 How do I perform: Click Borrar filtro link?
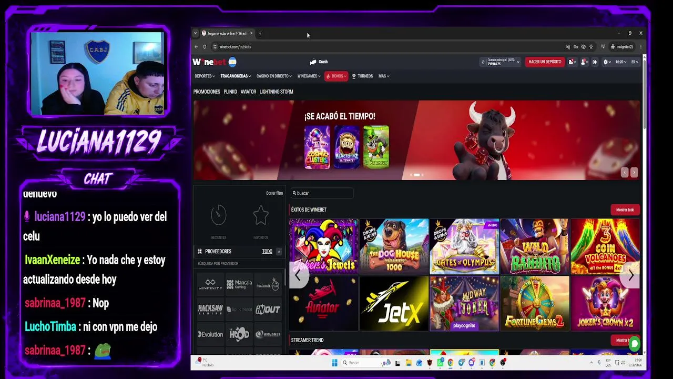coord(274,193)
